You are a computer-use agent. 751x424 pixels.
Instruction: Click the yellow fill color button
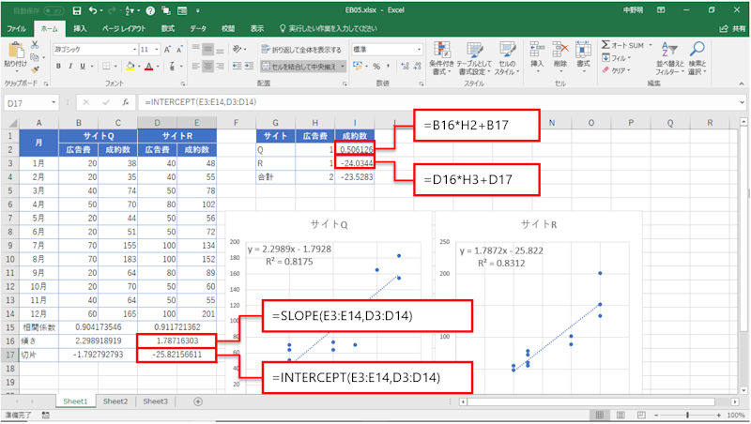click(x=128, y=67)
